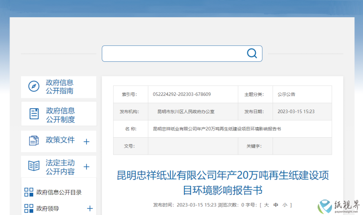This screenshot has height=215, width=363.
Task: Click the 公示公告 subject category value
Action: click(x=286, y=94)
